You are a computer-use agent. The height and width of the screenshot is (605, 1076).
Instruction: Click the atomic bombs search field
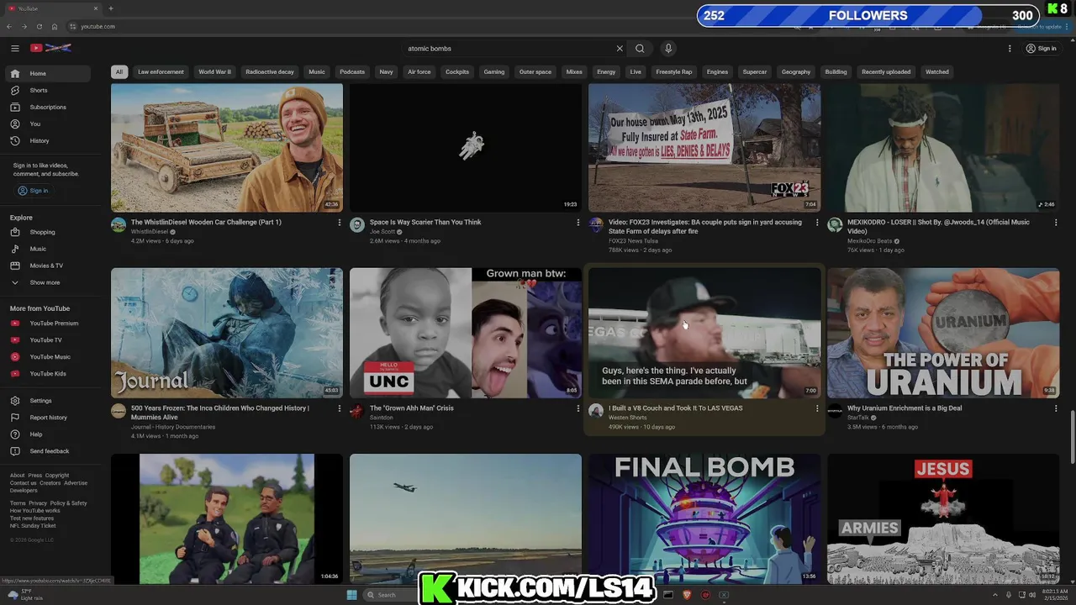coord(509,49)
